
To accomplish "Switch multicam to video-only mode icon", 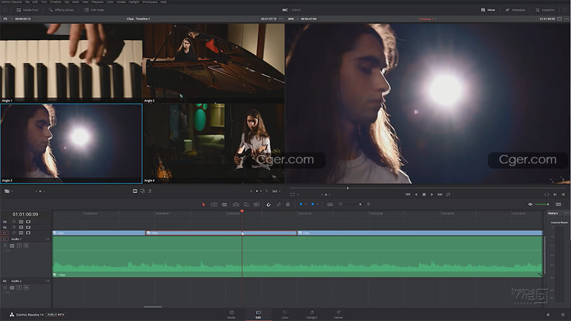I will point(135,191).
